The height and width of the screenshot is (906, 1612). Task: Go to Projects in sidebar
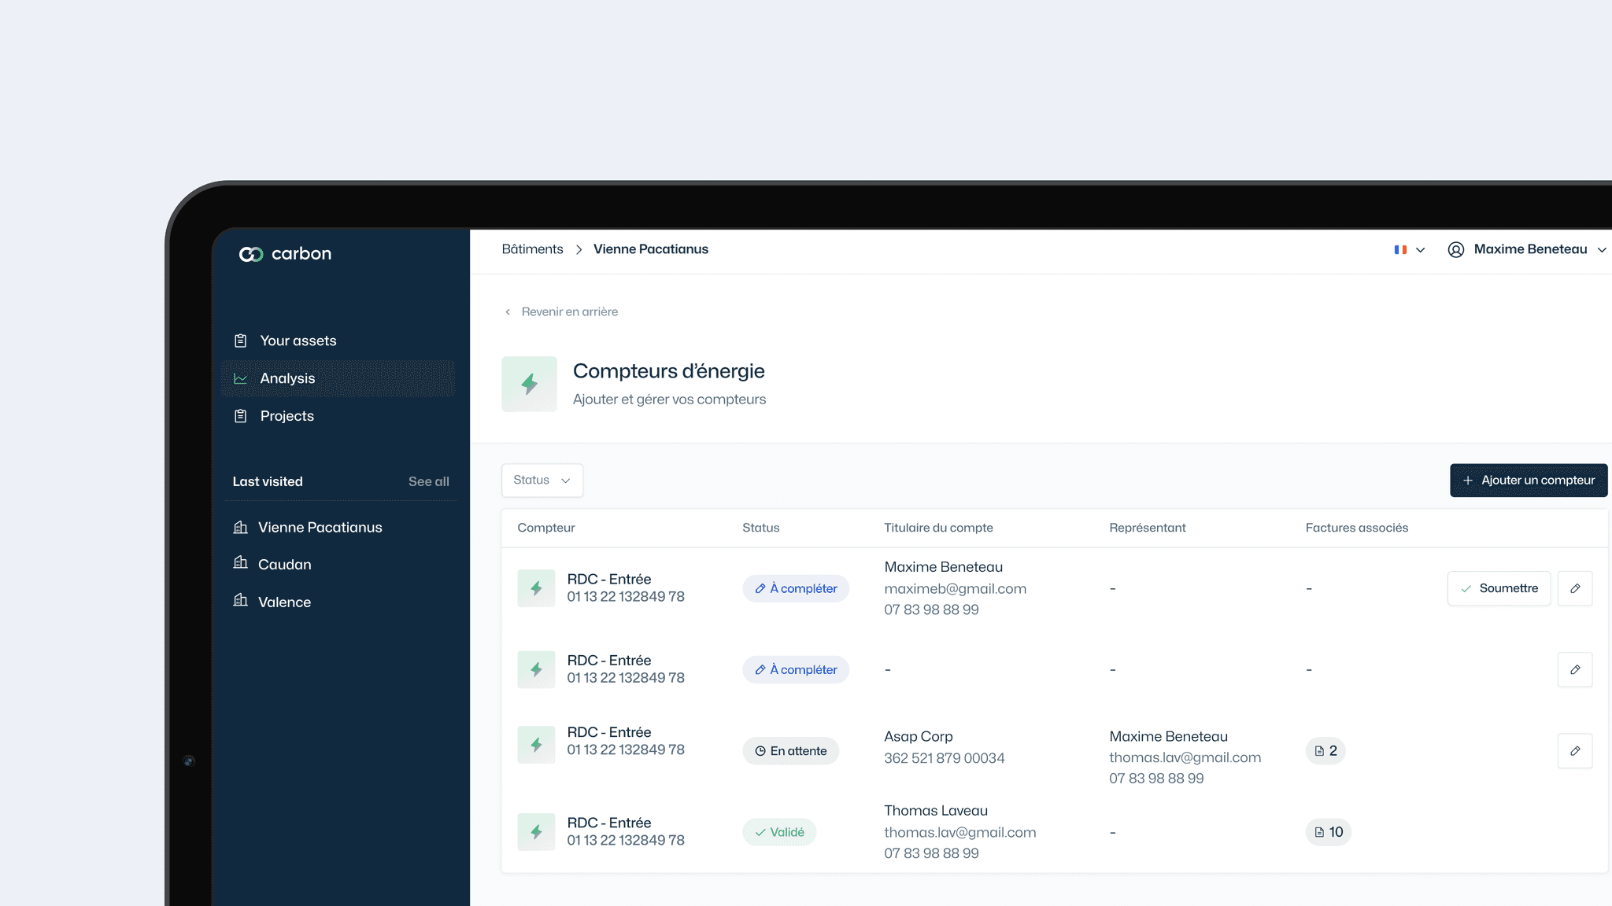pyautogui.click(x=287, y=416)
